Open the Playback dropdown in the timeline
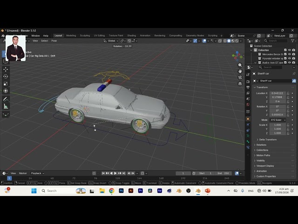The image size is (298, 224). click(37, 173)
